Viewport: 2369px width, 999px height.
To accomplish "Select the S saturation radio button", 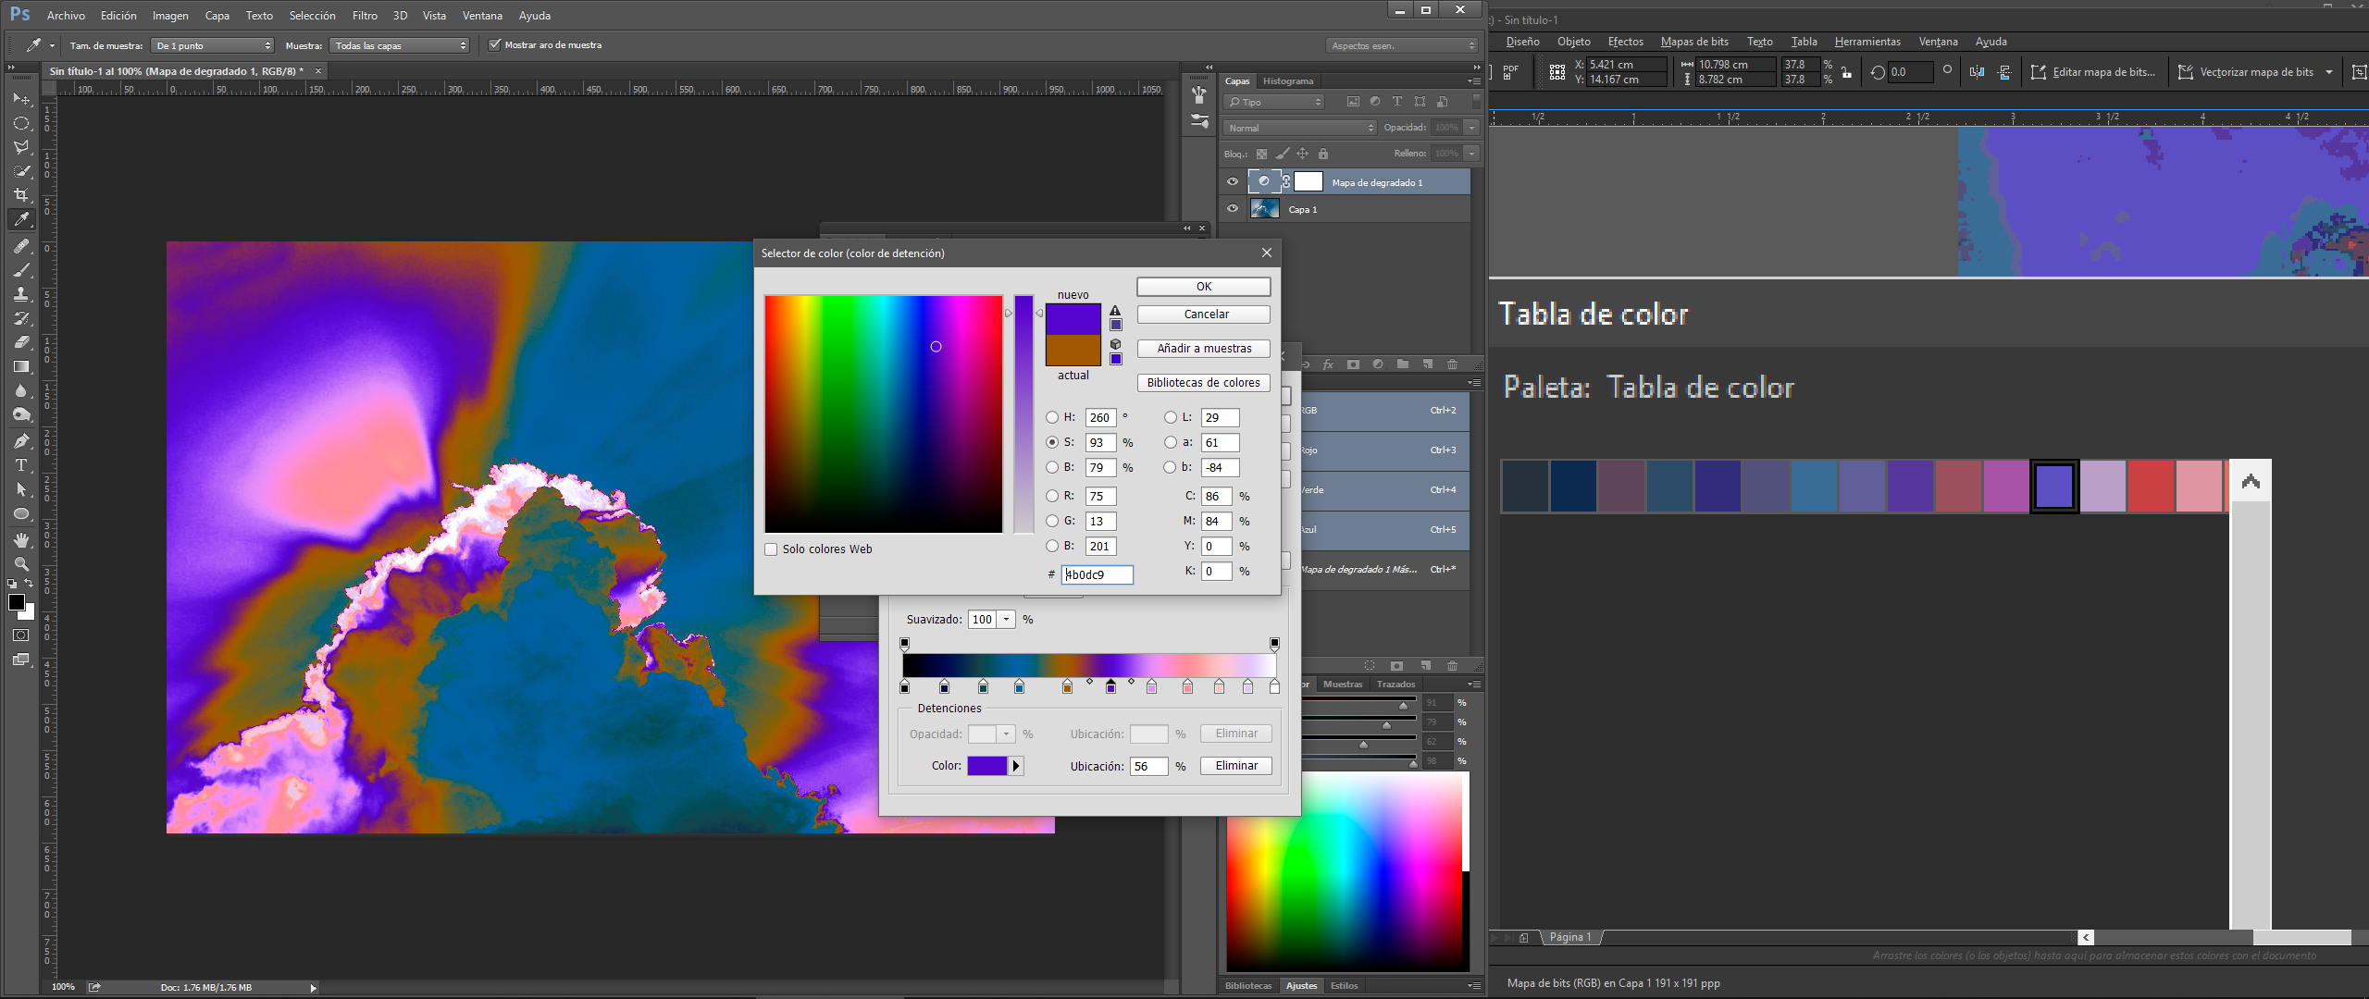I will 1052,442.
